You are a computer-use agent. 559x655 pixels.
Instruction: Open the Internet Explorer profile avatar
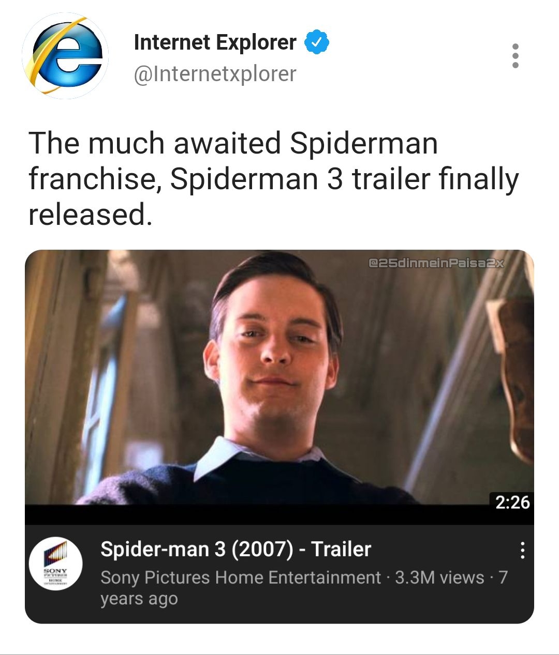pos(65,56)
